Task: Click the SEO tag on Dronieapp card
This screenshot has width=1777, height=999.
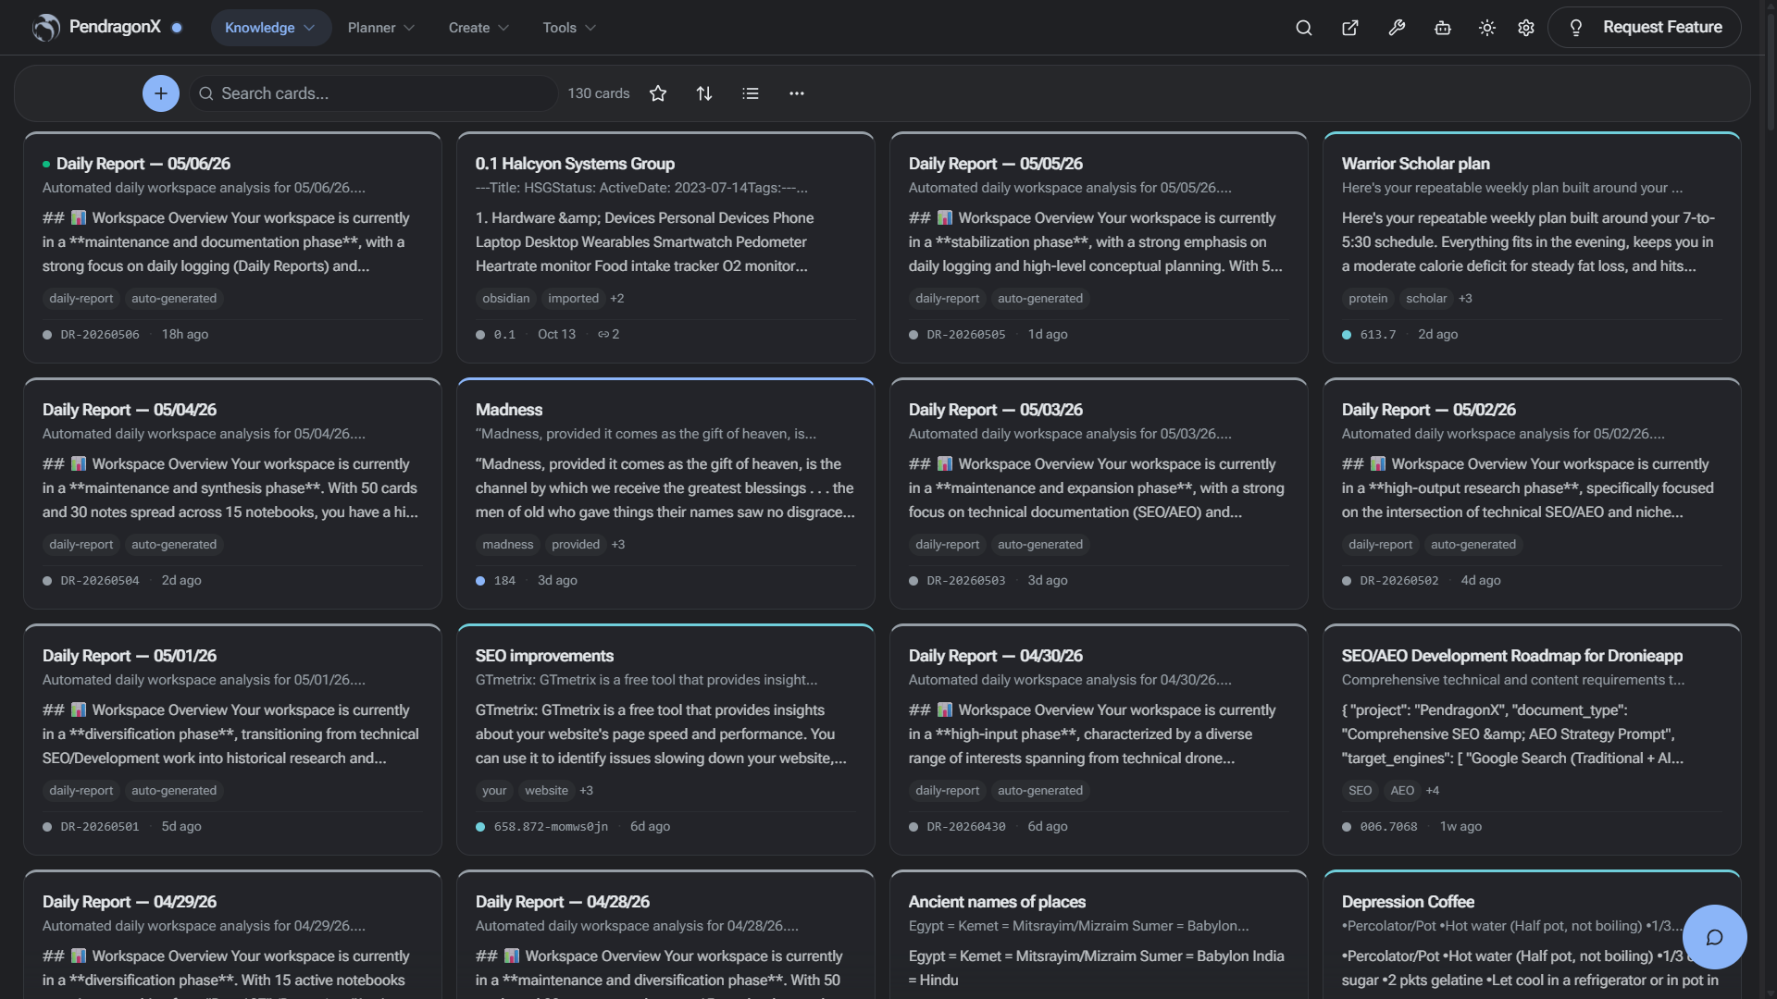Action: click(1361, 791)
